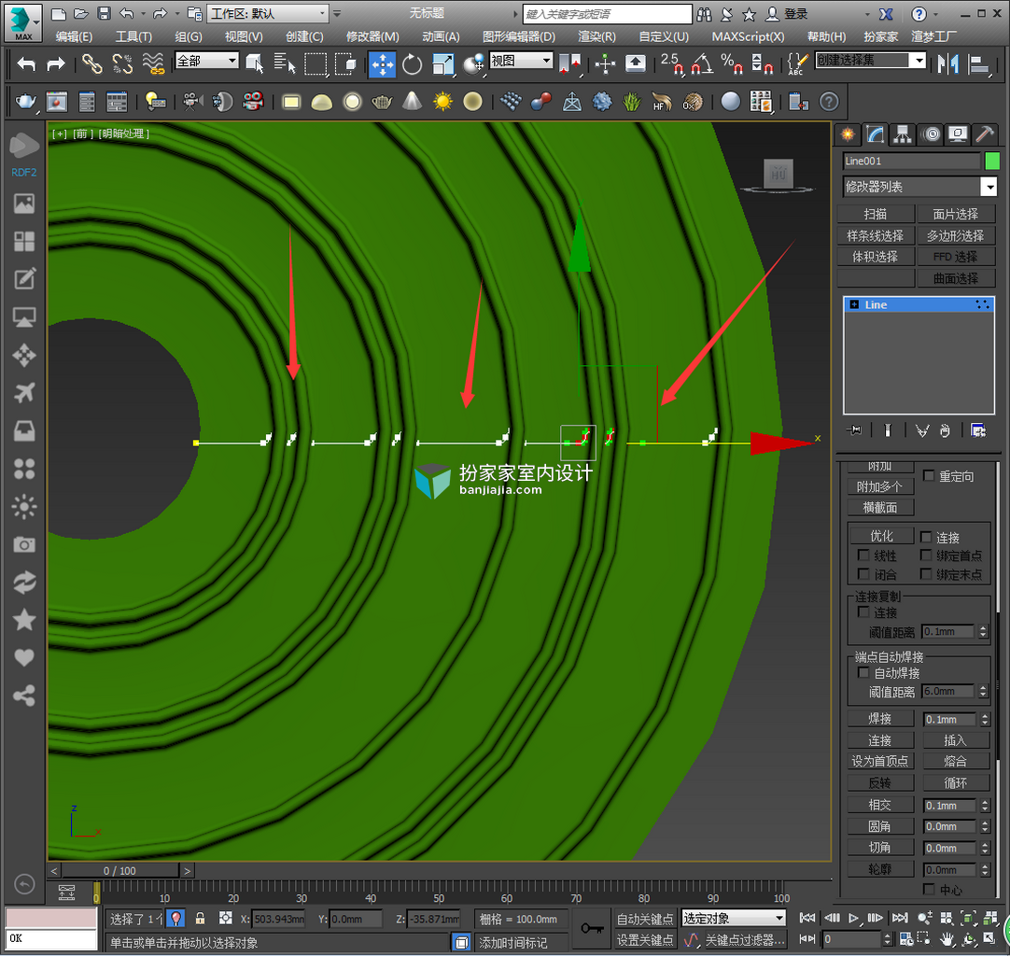This screenshot has height=956, width=1010.
Task: Click the airplane icon in left sidebar
Action: 24,392
